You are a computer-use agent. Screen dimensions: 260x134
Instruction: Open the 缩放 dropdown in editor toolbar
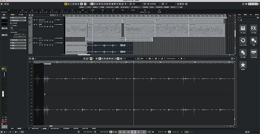tap(144, 58)
